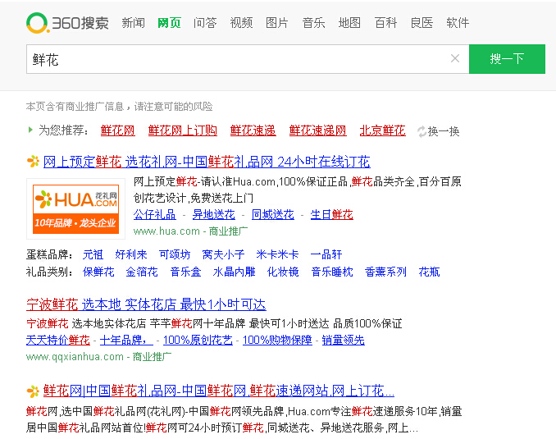Open recommended search 鲜花网

pyautogui.click(x=118, y=130)
